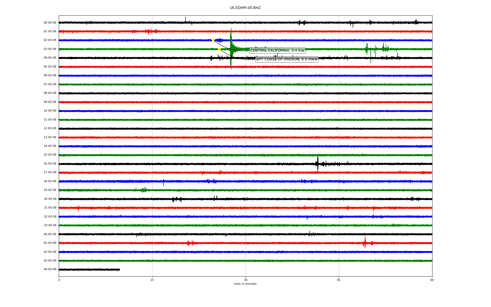Click the green event near minute 14 on 19:00:08 trace
Viewport: 491px width, 307px height.
(x=144, y=190)
